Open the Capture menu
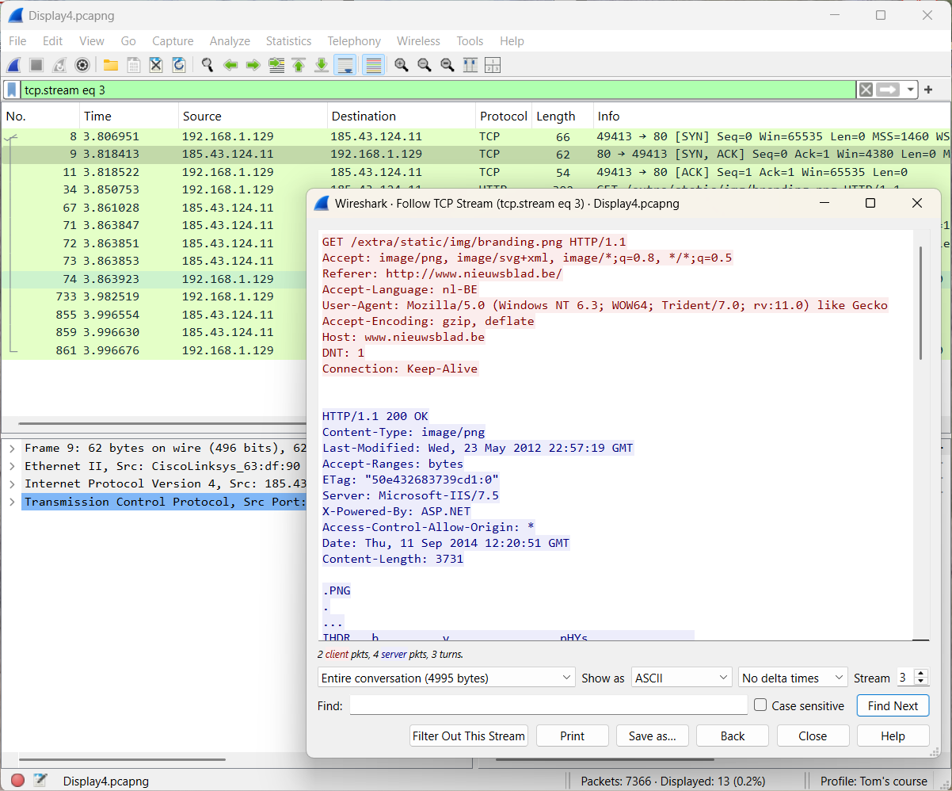 click(173, 41)
